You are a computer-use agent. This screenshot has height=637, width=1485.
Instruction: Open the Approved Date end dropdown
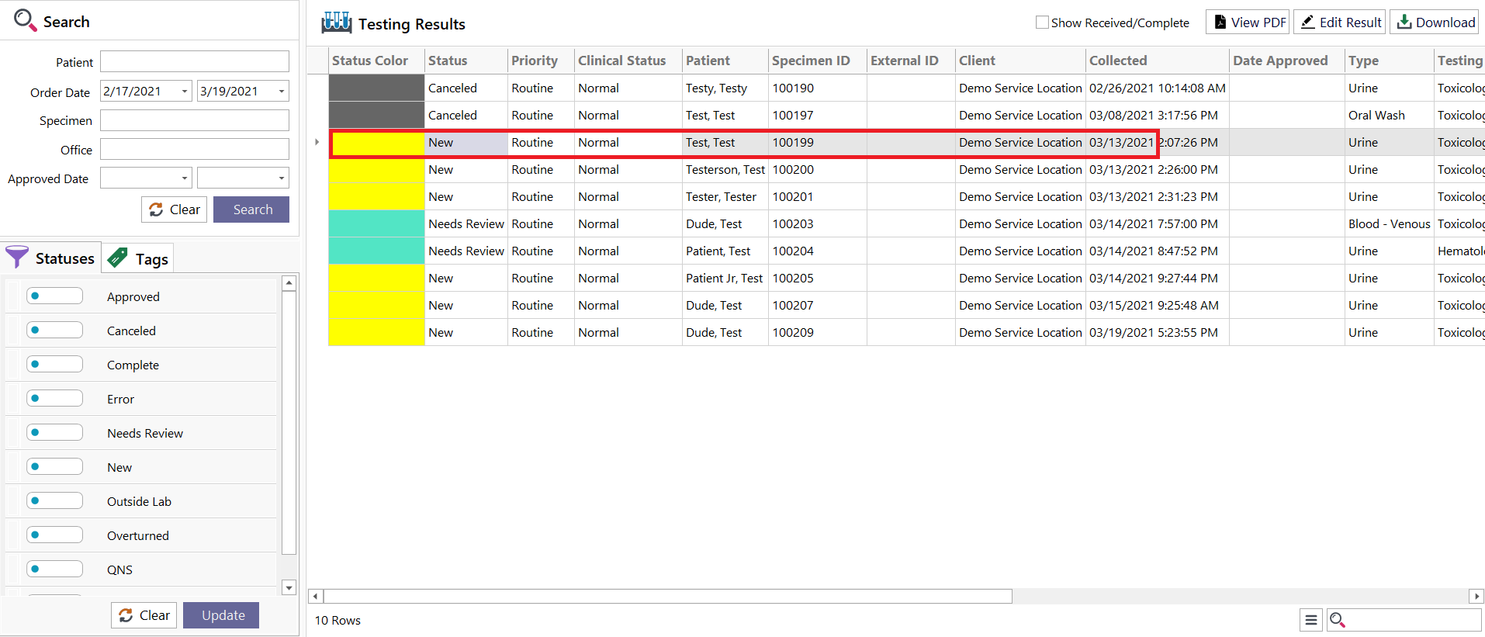(x=282, y=178)
